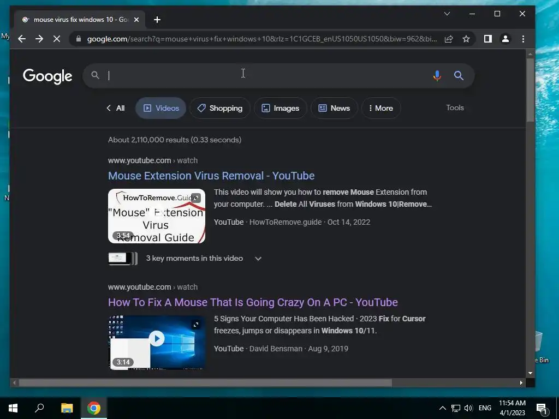Click the horizontal scrollbar right arrow

point(521,382)
